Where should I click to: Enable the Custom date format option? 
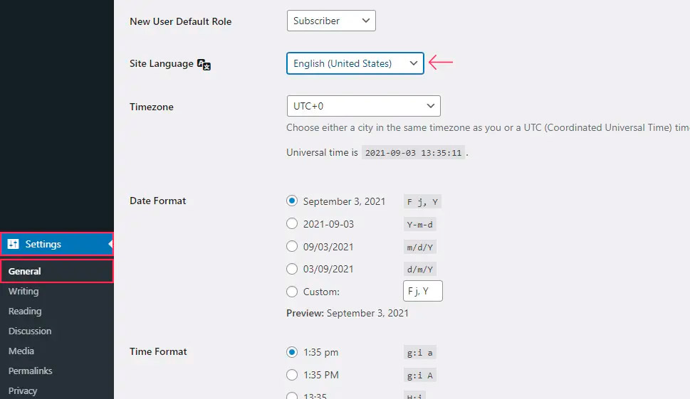(292, 292)
